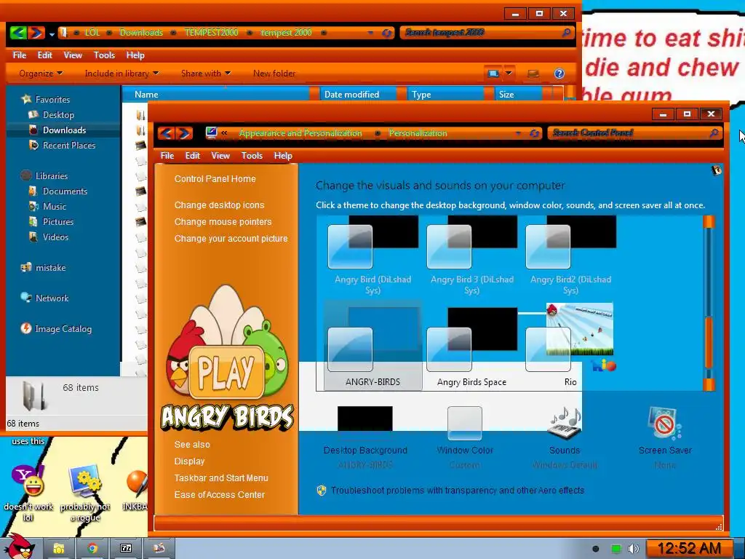
Task: Select the ANGRY-BIRDS theme thumbnail
Action: [x=373, y=346]
